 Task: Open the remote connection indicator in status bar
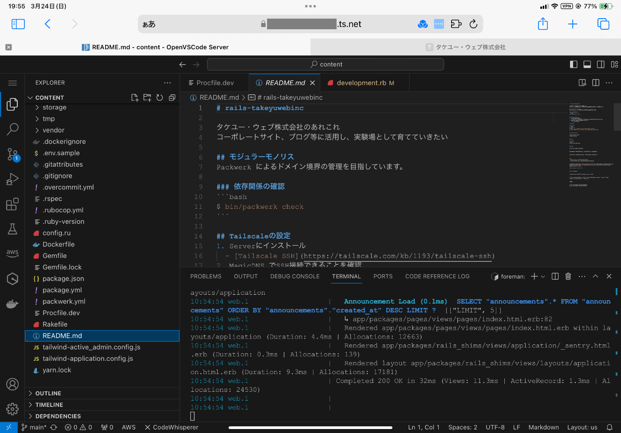coord(9,427)
